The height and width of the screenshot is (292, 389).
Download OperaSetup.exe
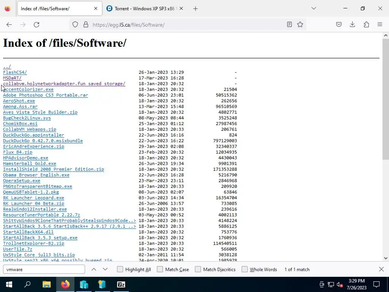point(22,181)
